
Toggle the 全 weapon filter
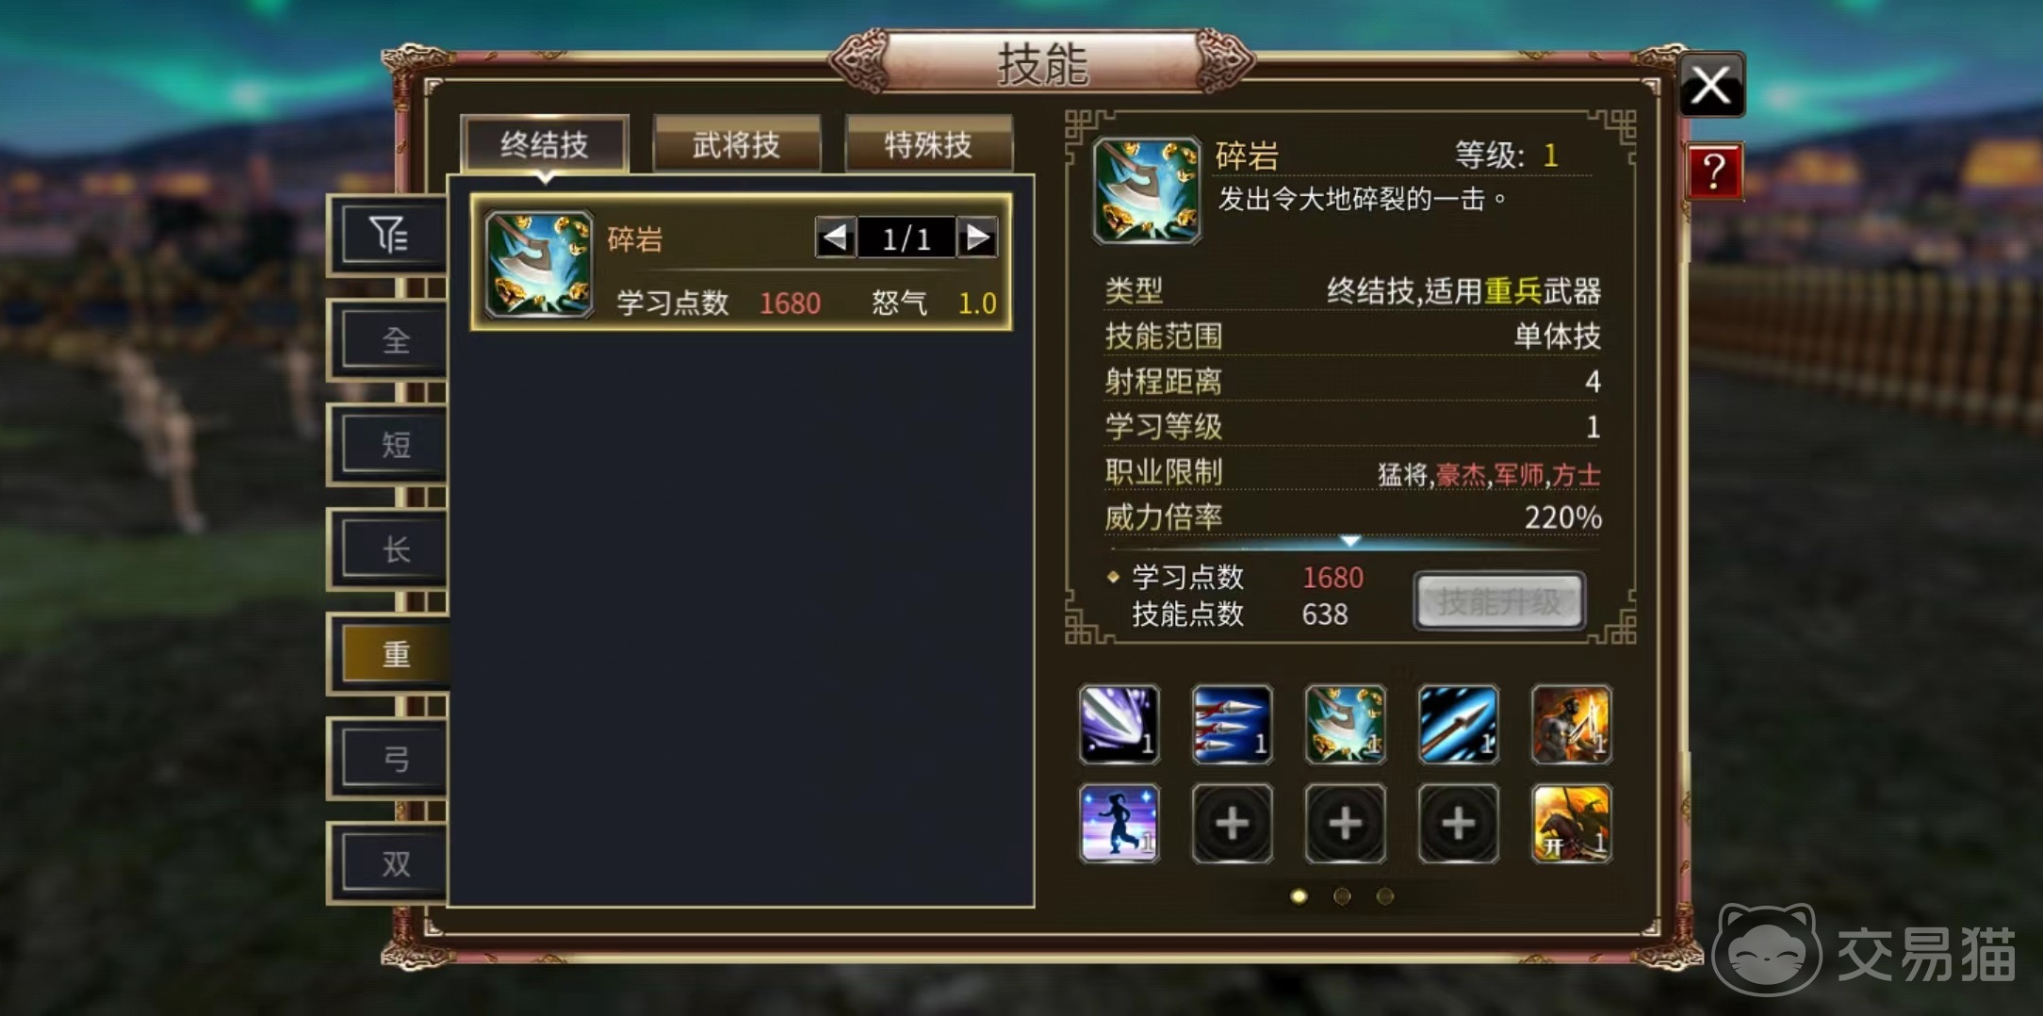click(395, 340)
